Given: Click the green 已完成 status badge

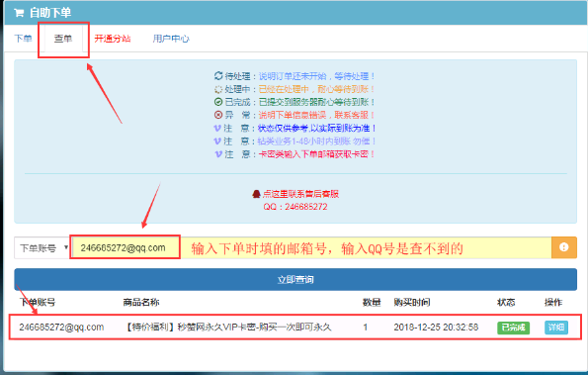Looking at the screenshot, I should 513,328.
